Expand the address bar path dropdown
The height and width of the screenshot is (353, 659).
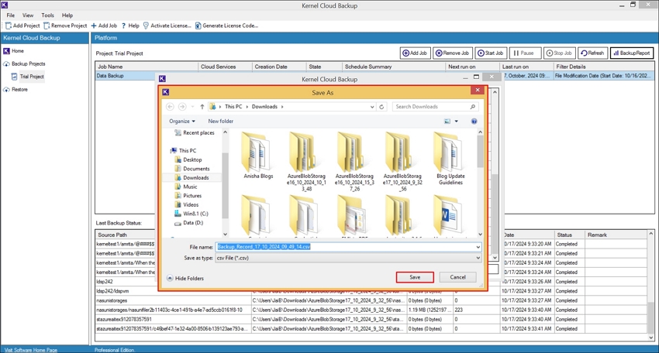pos(372,107)
